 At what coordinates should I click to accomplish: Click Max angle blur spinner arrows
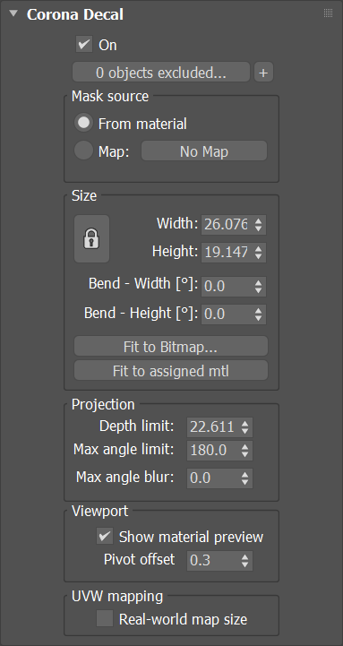(245, 478)
